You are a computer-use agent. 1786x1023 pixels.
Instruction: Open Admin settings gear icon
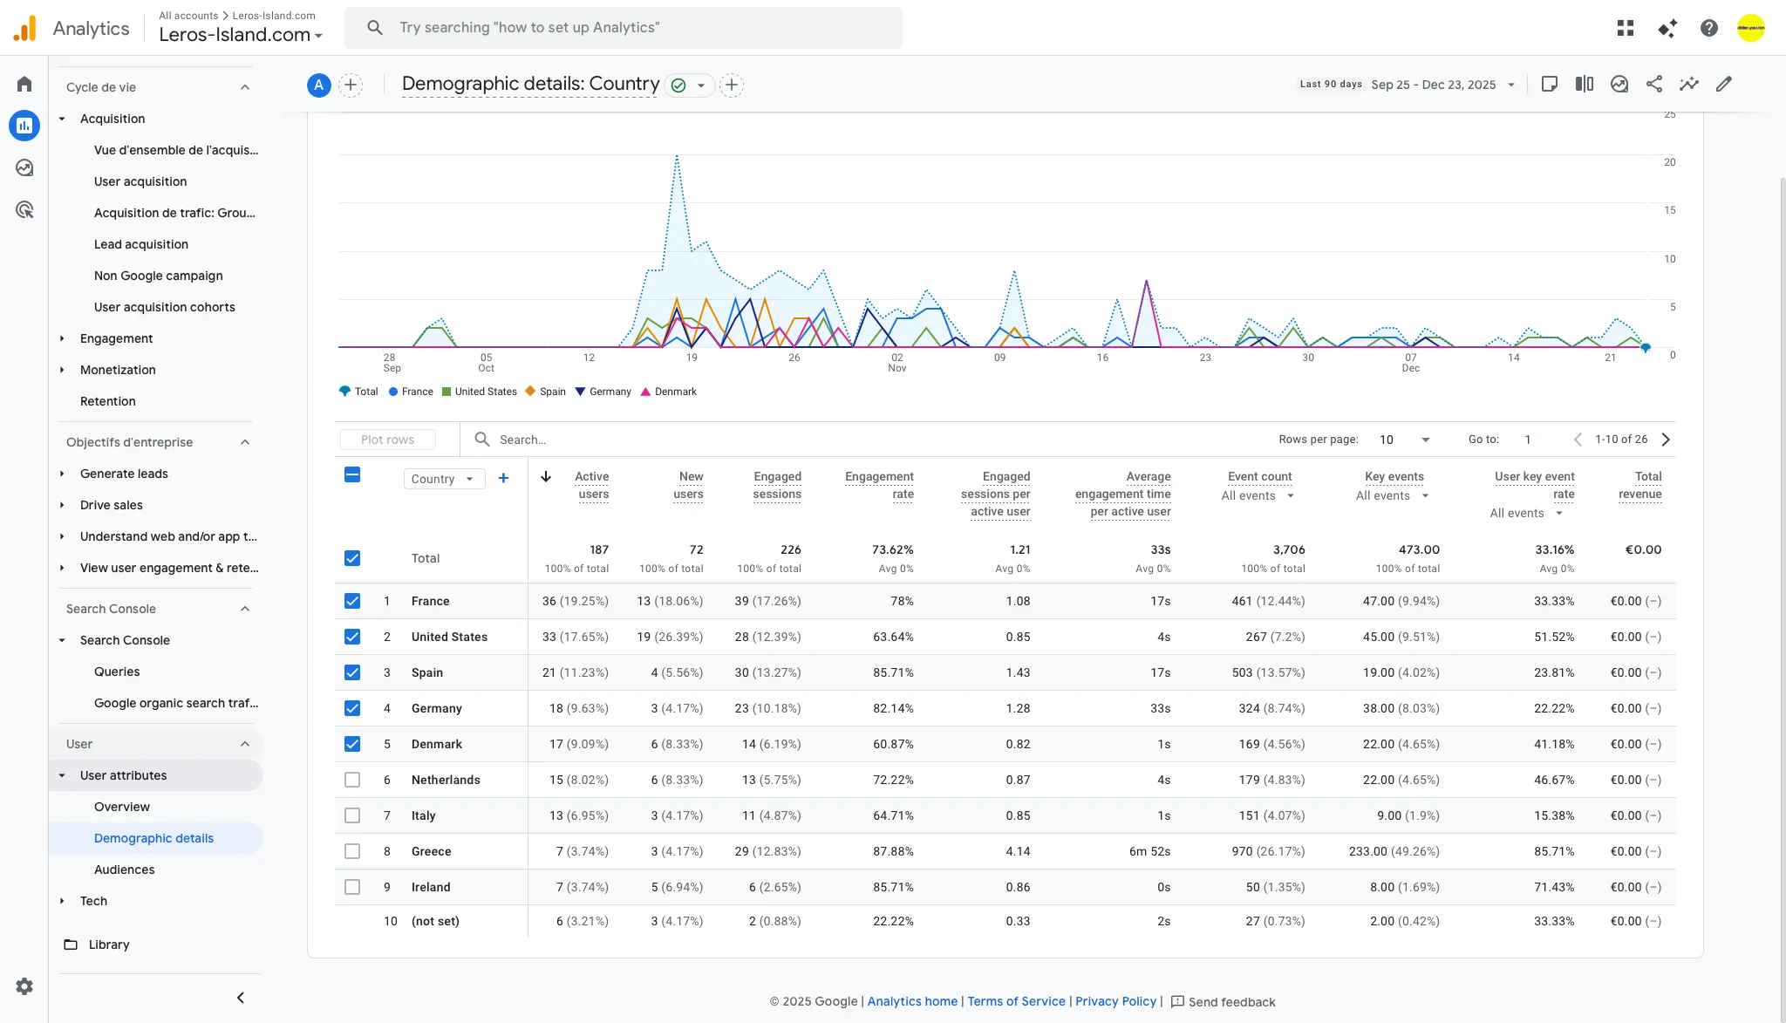[x=24, y=986]
